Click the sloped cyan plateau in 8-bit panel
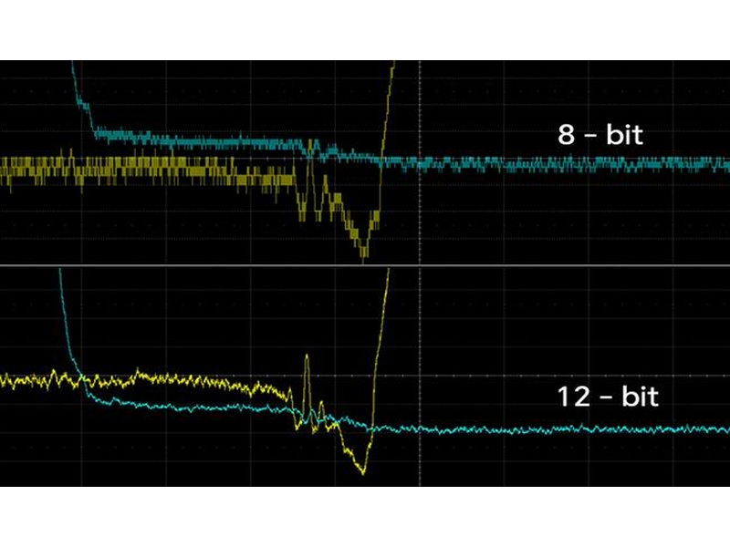730x547 pixels. click(201, 140)
